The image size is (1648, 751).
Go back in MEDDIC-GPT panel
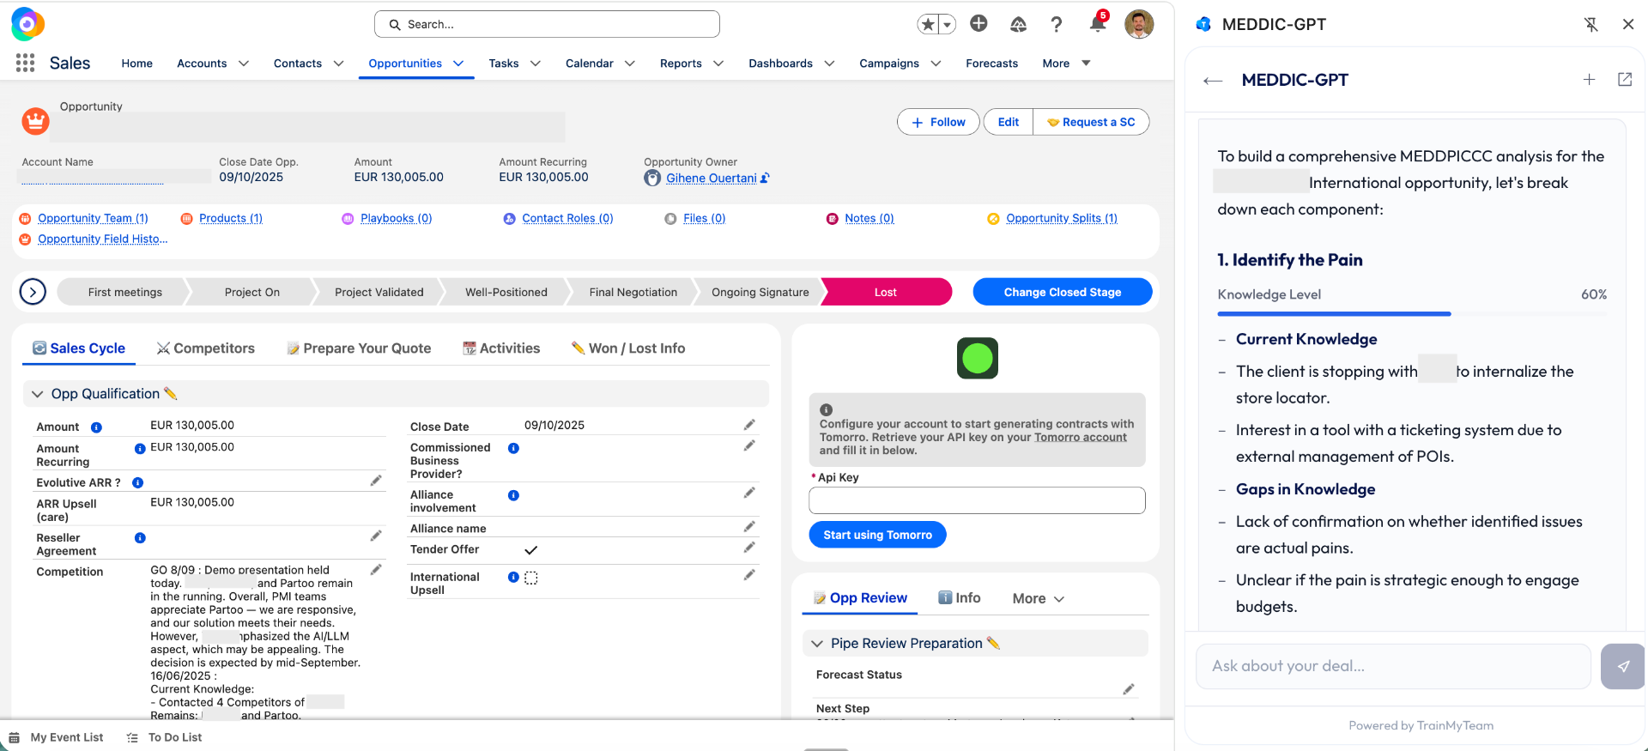[1213, 81]
